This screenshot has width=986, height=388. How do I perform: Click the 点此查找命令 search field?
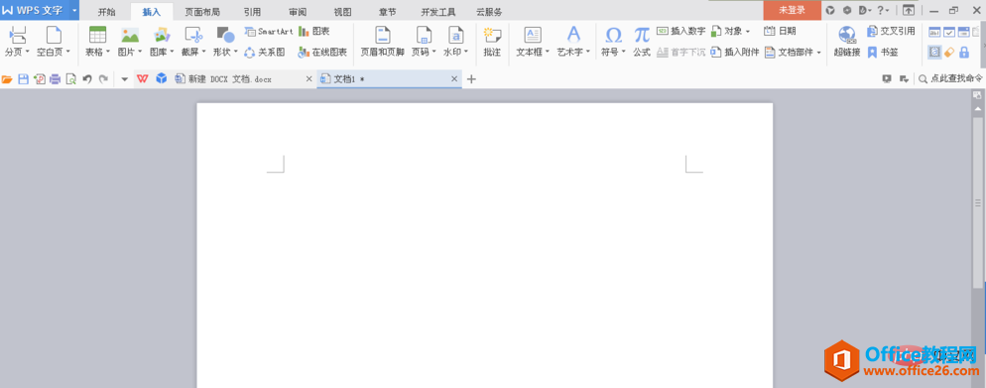[950, 79]
